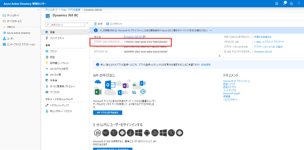Viewport: 304px width, 150px height.
Task: Click the エンドポイント globe button
Action: tap(114, 24)
